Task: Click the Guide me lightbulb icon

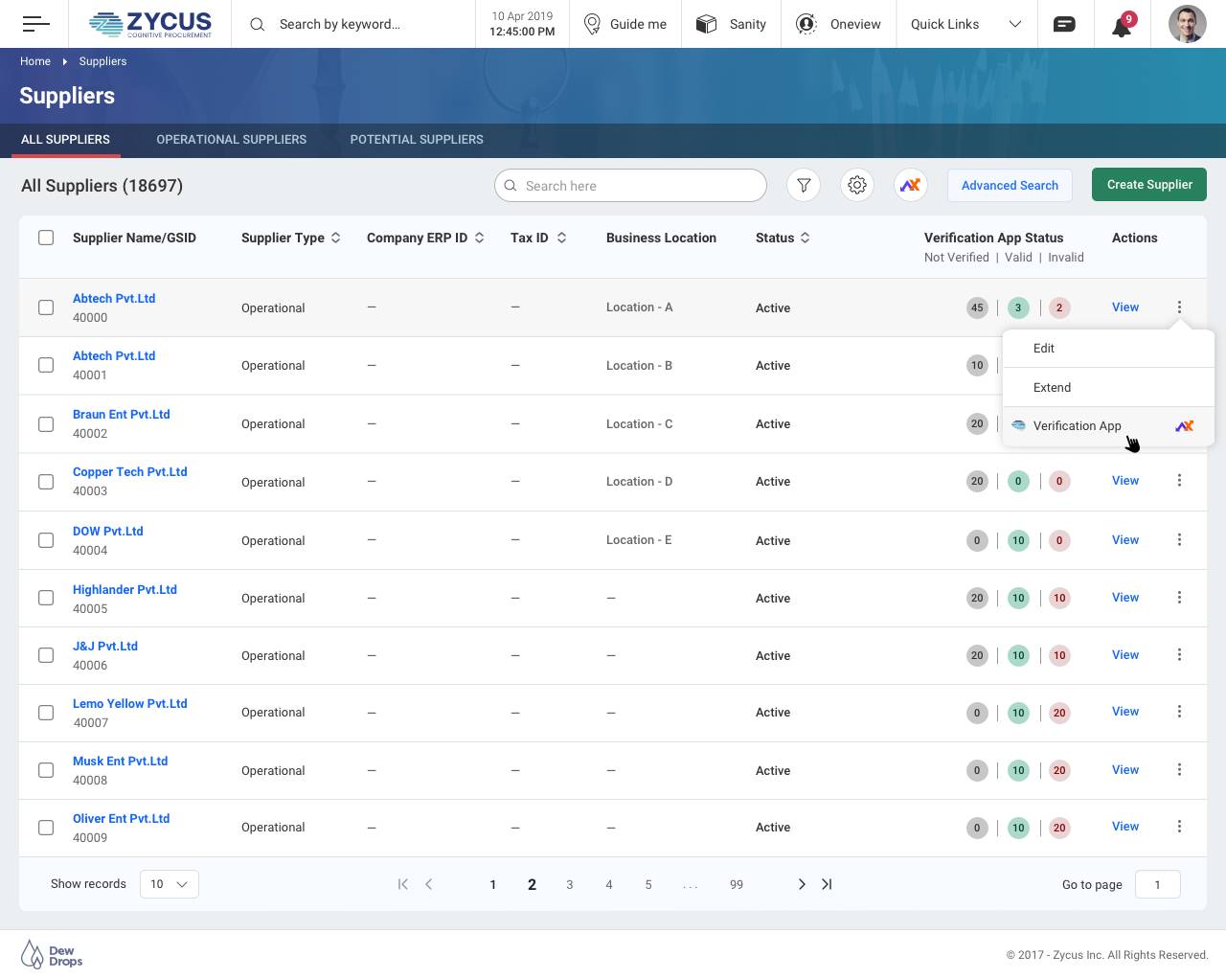Action: click(x=591, y=24)
